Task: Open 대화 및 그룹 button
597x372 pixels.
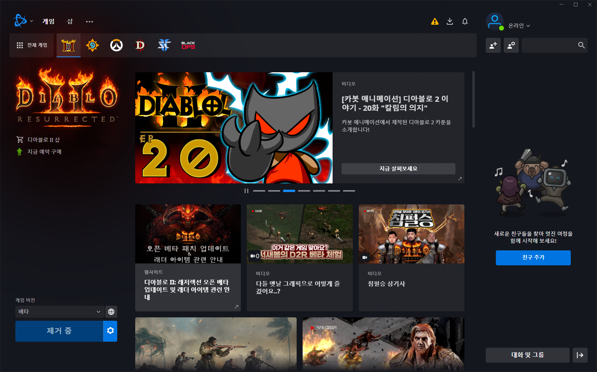Action: pos(528,355)
